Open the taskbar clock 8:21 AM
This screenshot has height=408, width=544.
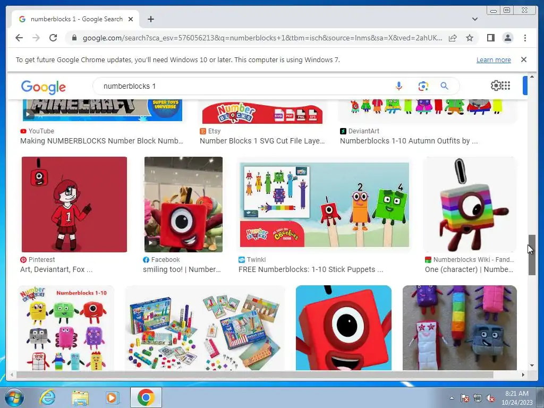[x=516, y=398]
